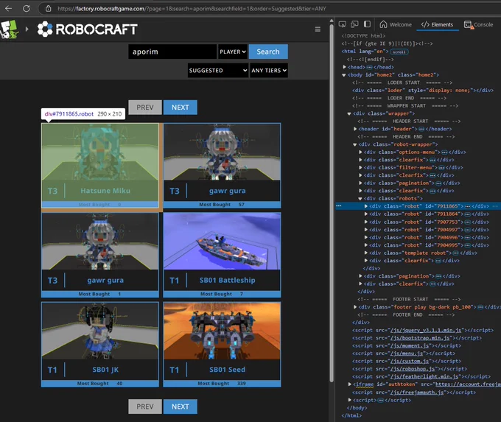Screen dimensions: 501x422
Task: Open the PLAYER search field dropdown
Action: pyautogui.click(x=233, y=52)
